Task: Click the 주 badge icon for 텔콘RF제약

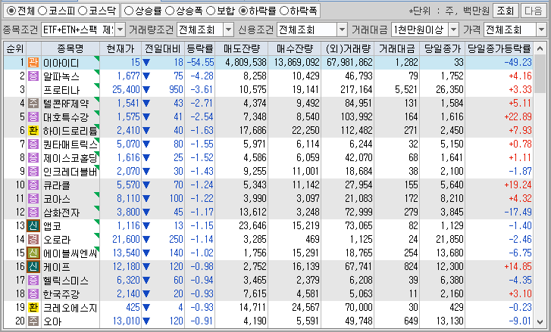Action: [33, 104]
